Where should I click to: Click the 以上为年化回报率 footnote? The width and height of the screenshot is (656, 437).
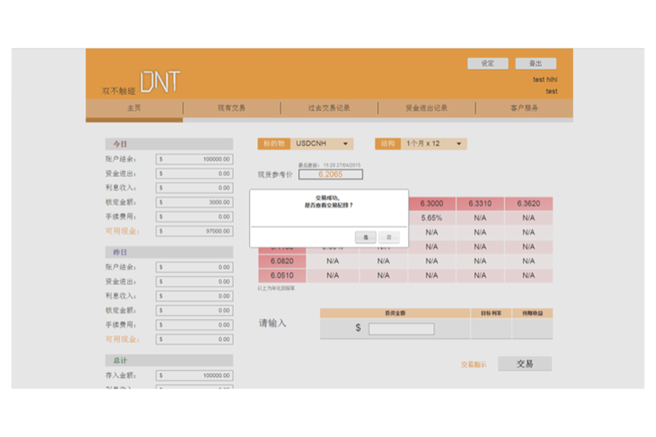pyautogui.click(x=276, y=289)
